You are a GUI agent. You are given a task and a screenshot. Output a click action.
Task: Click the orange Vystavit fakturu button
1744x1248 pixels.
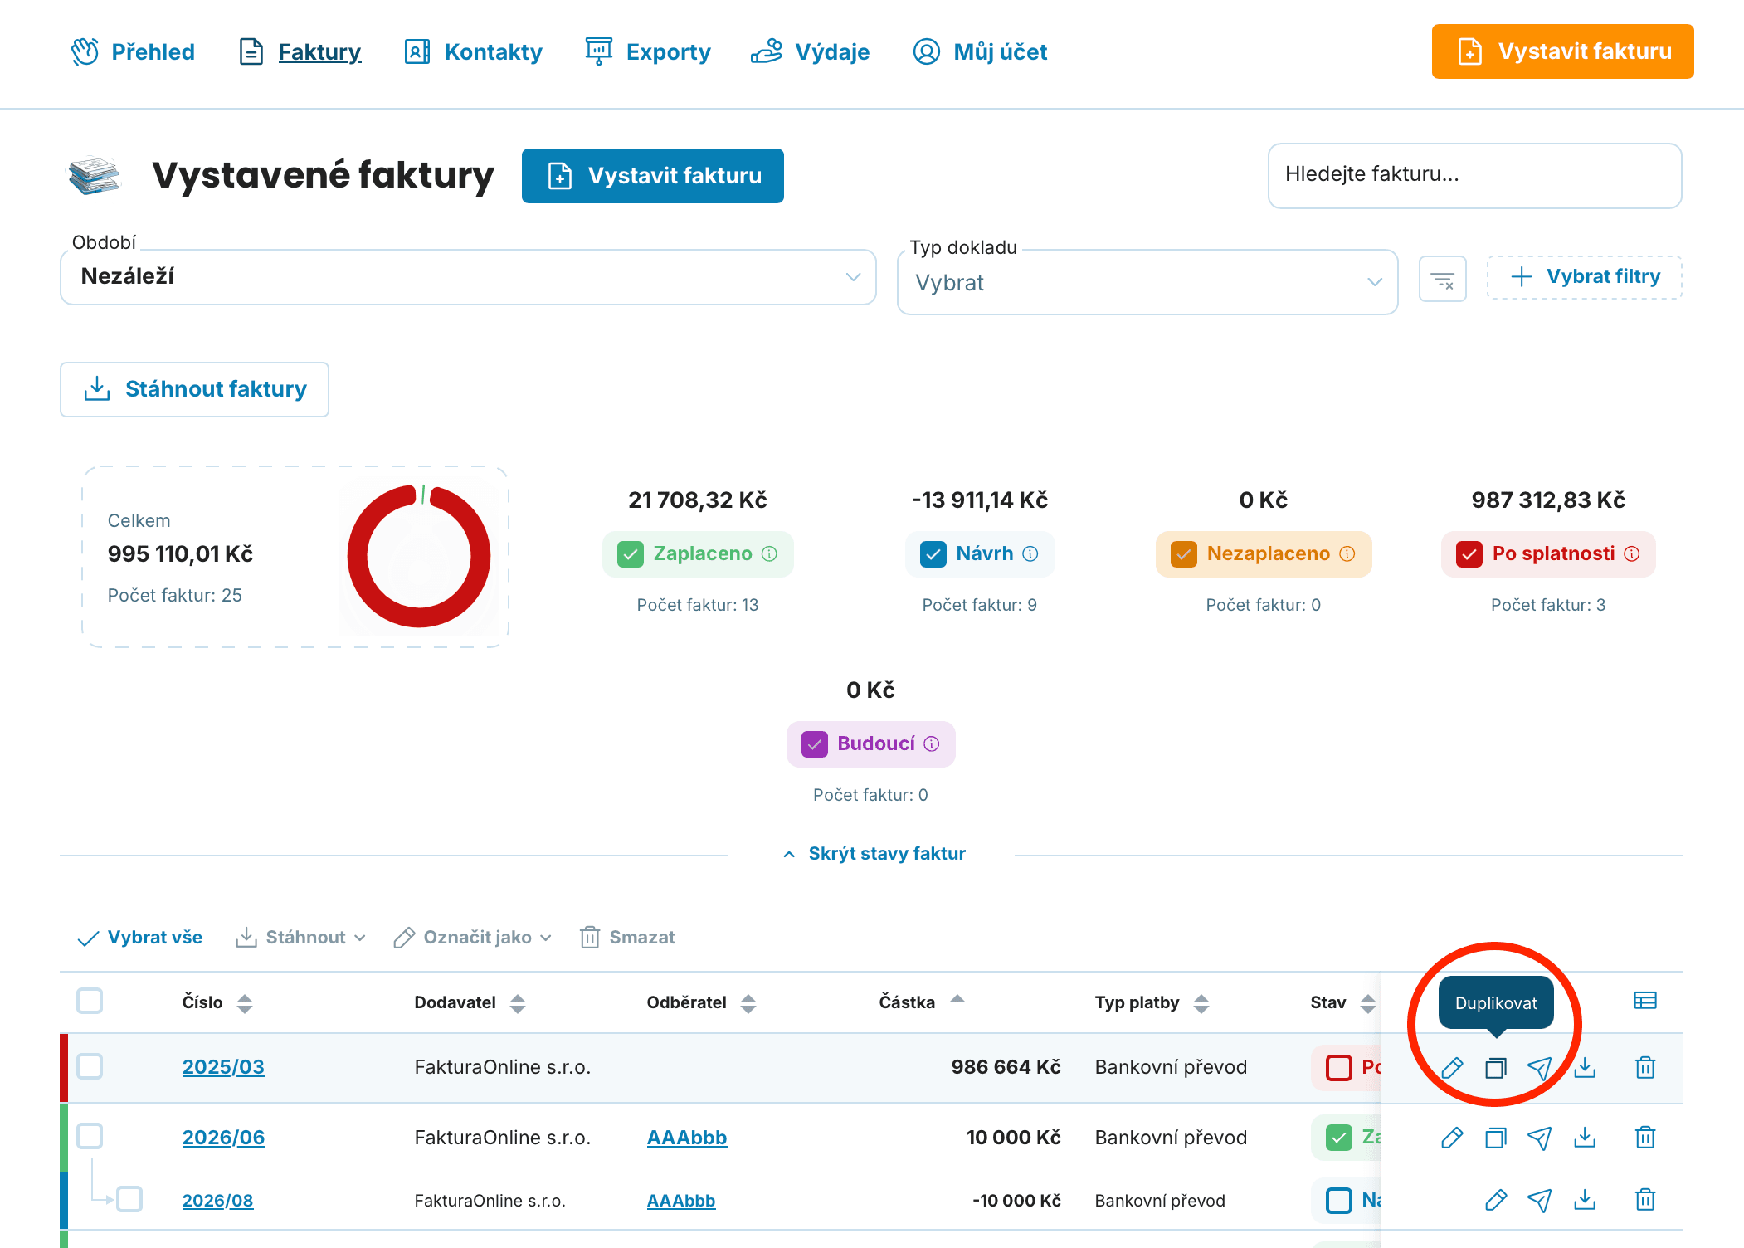pyautogui.click(x=1562, y=51)
